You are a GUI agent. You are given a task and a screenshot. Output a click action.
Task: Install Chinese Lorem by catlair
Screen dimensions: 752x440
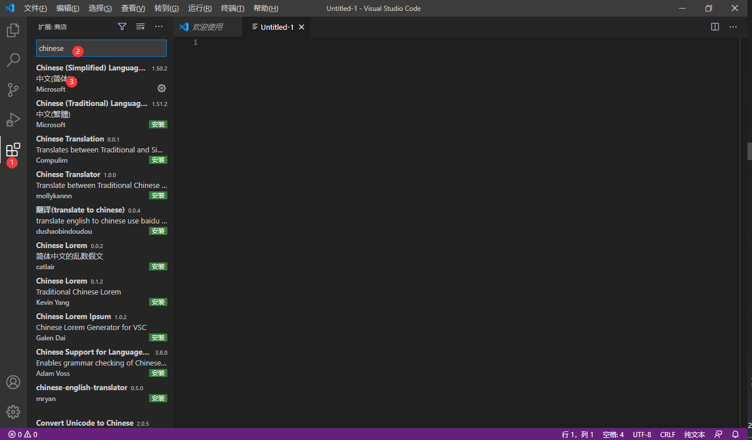[x=158, y=266]
